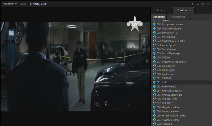Click the icon beside 070. EUROSPORT 1
The width and height of the screenshot is (212, 126).
[154, 33]
